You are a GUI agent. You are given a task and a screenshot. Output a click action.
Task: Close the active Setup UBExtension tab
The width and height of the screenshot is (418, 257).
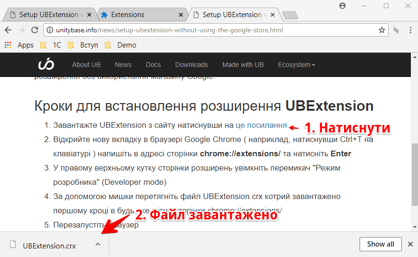point(273,15)
